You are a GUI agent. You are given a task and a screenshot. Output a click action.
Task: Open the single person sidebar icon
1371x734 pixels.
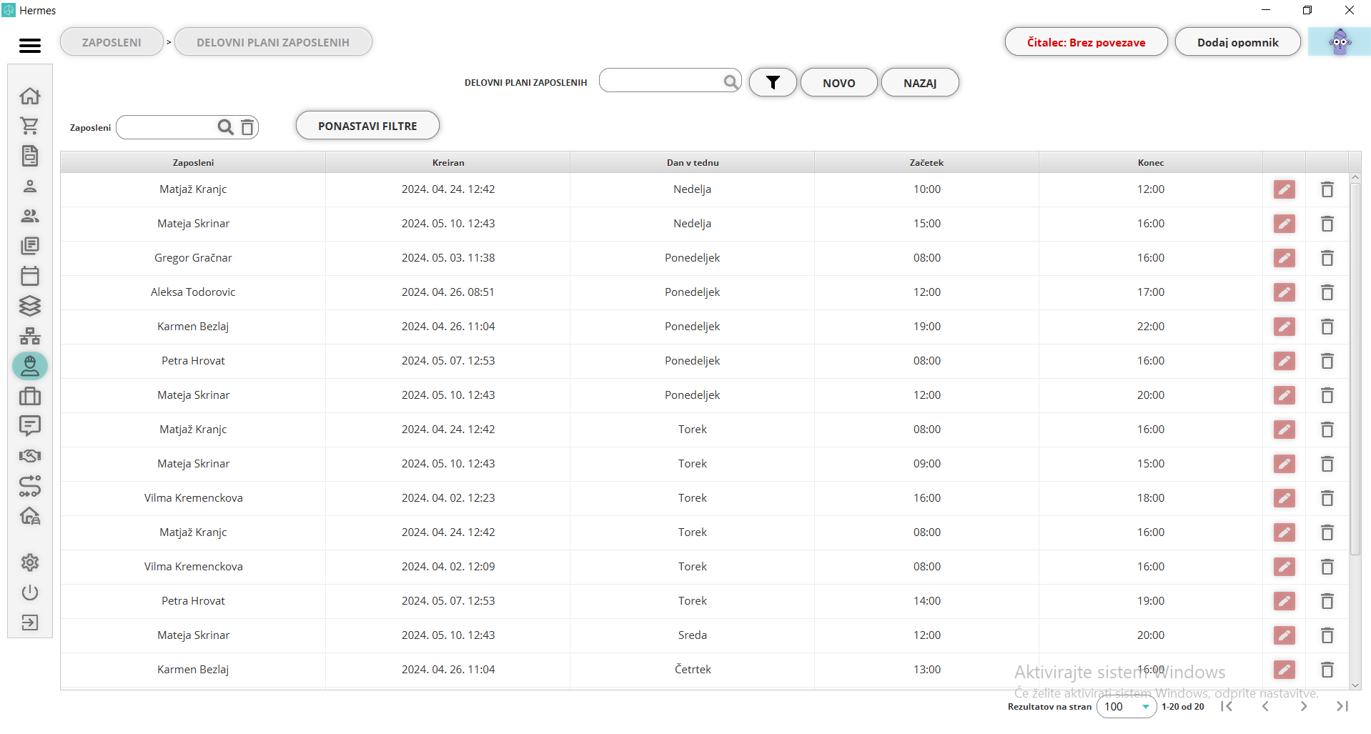coord(30,186)
